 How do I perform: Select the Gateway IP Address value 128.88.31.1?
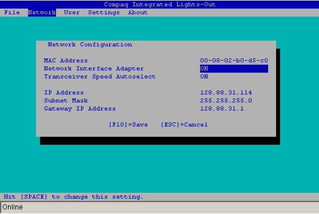click(x=222, y=109)
